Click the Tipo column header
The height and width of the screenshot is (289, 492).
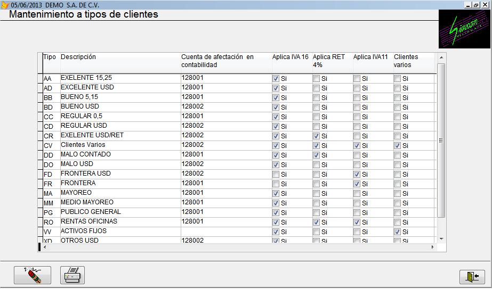coord(51,63)
